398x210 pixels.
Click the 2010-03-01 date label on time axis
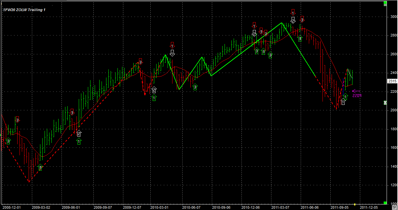tap(159, 207)
